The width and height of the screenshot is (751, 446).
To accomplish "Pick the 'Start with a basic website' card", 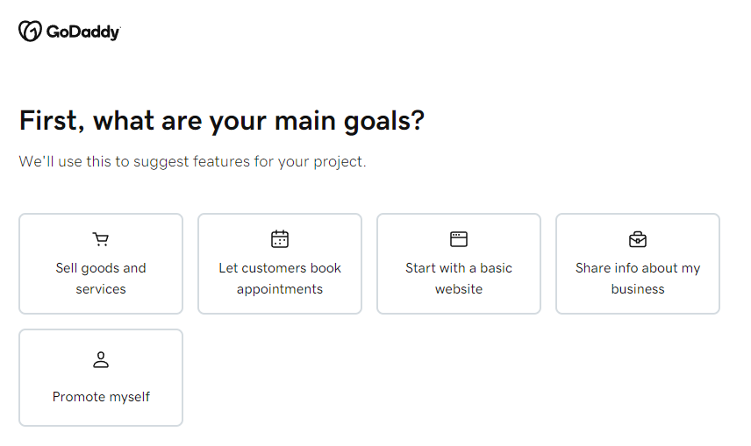I will coord(459,264).
